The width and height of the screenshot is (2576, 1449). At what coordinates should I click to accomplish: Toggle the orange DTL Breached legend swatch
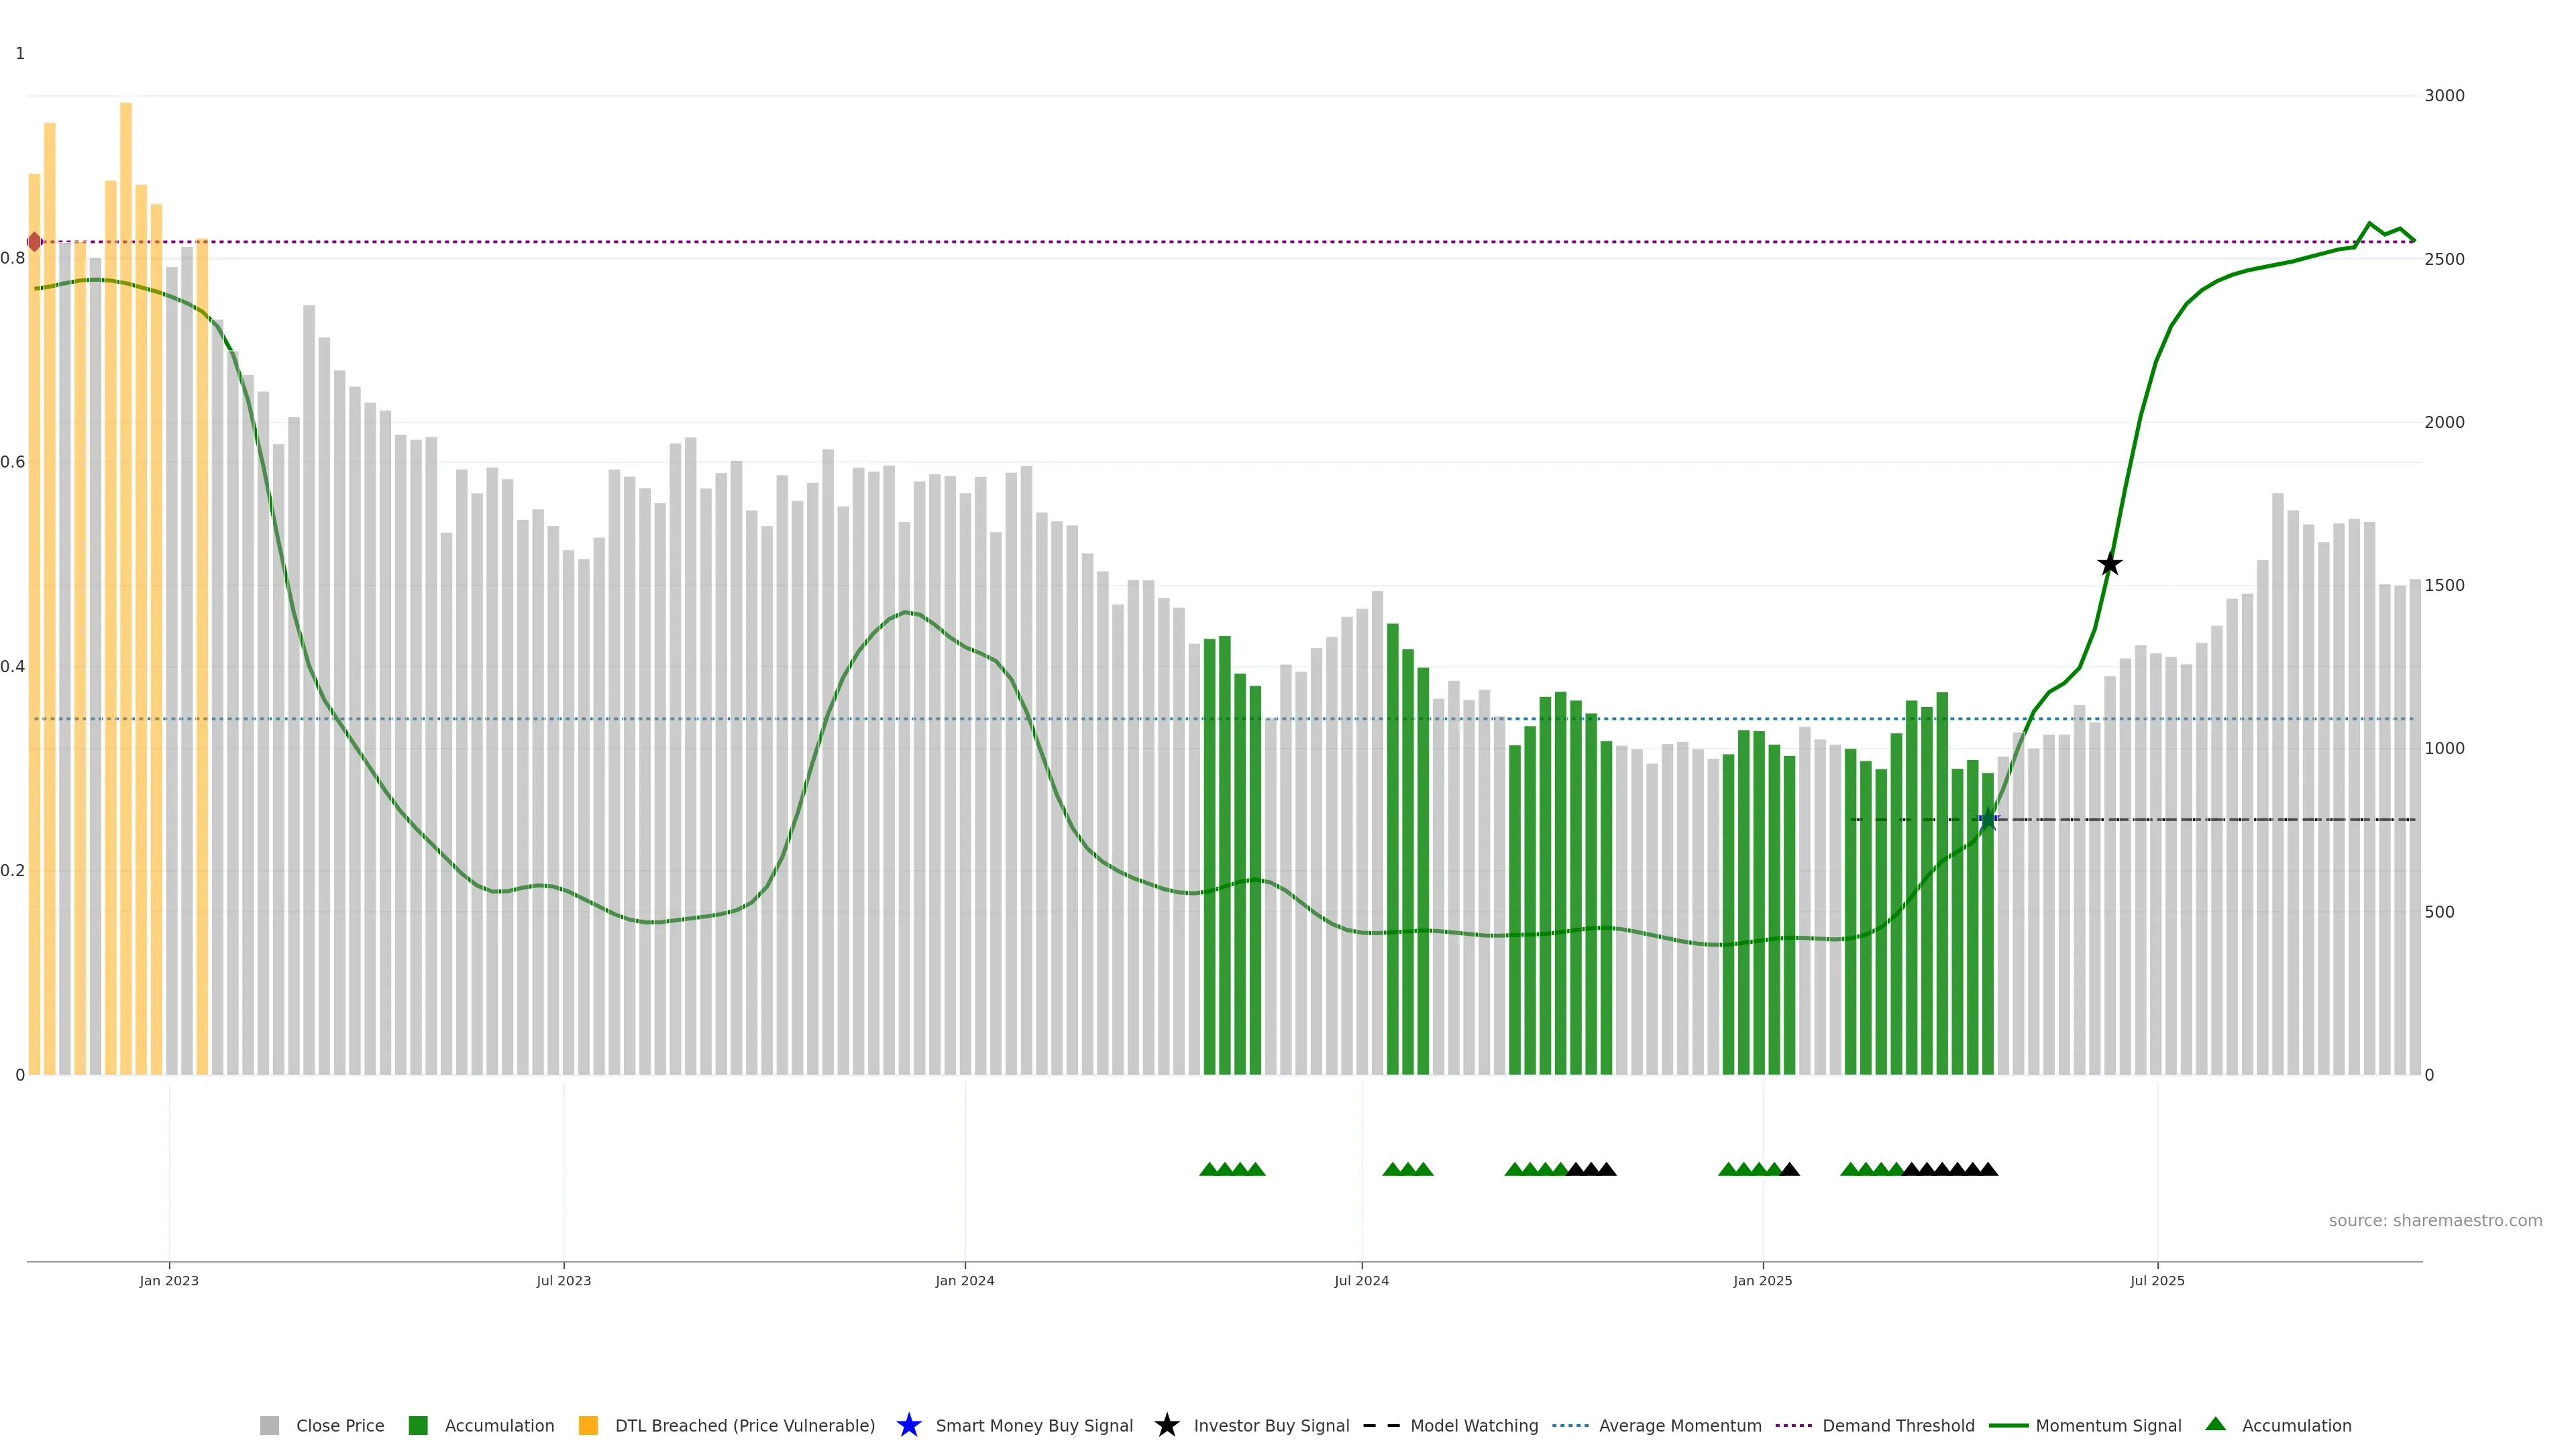click(x=588, y=1425)
